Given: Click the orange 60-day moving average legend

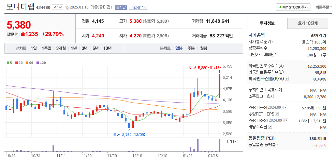Looking at the screenshot, I should 30,63.
